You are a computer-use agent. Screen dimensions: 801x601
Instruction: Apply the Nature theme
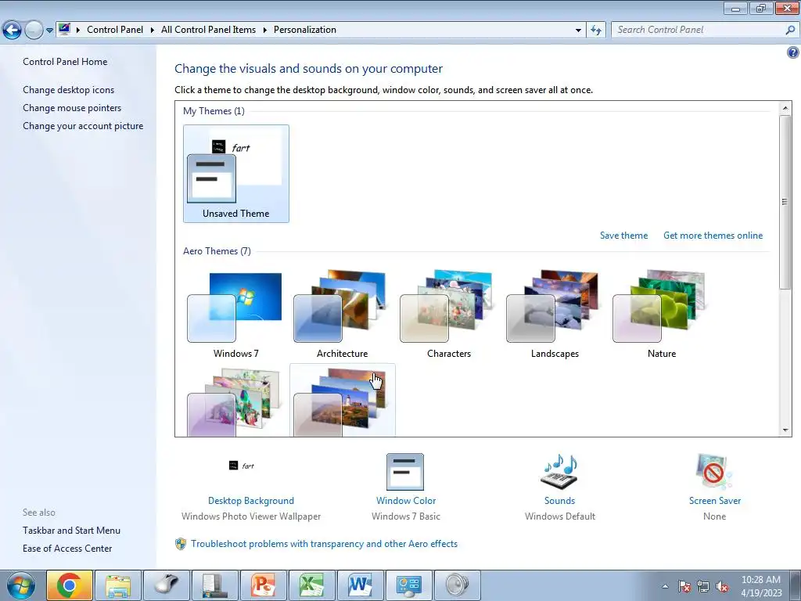(x=662, y=314)
